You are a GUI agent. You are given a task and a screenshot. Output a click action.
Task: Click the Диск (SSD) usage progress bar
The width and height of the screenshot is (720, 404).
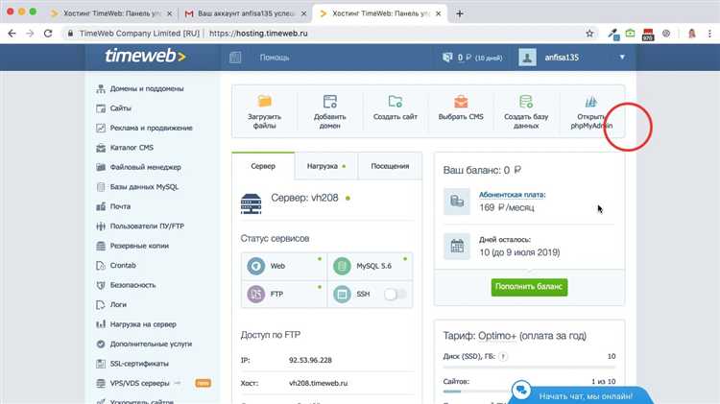coord(529,367)
